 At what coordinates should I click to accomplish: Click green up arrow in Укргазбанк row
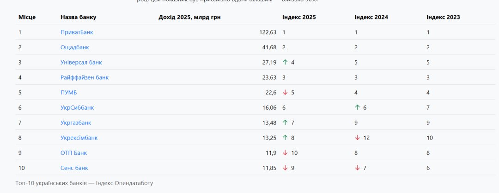(285, 123)
